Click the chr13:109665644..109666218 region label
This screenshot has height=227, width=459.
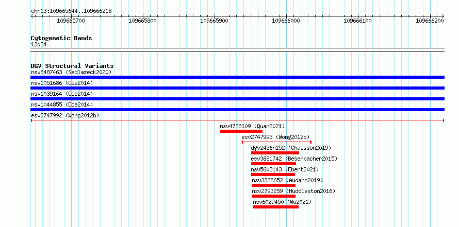(x=71, y=11)
